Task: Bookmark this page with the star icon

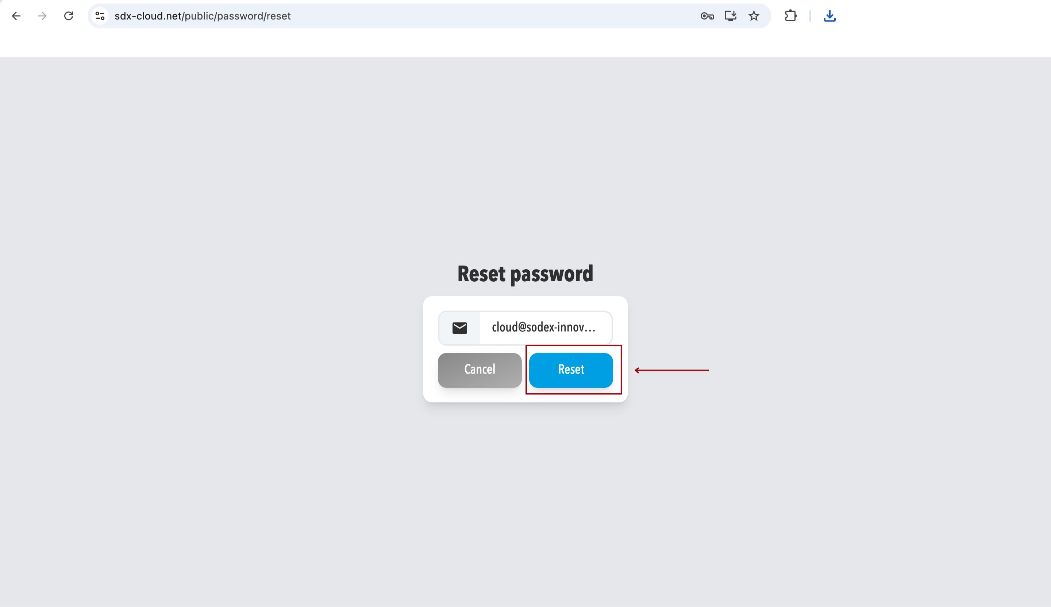Action: [x=754, y=16]
